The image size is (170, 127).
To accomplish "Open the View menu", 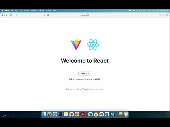I will click(x=21, y=11).
